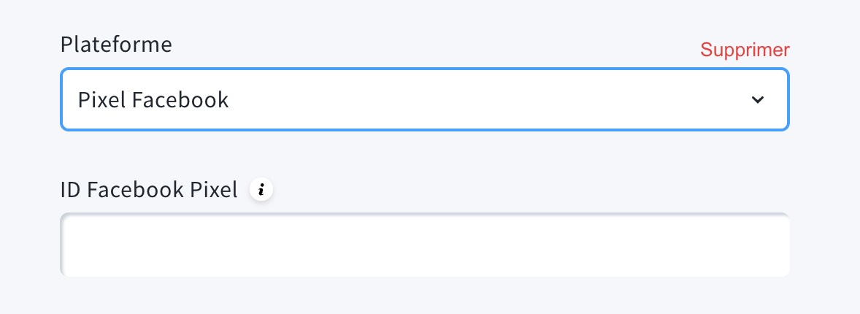Delete this platform using Supprimer
860x314 pixels.
tap(745, 50)
